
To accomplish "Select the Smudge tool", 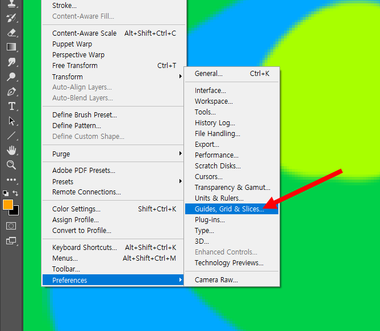I will click(x=11, y=62).
